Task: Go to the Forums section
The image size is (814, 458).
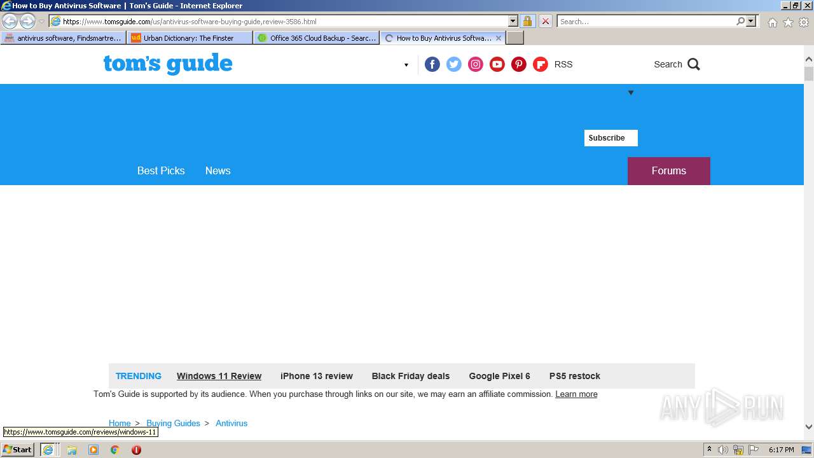Action: [x=669, y=171]
